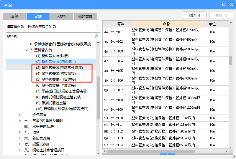Image resolution: width=236 pixels, height=159 pixels.
Task: Click table horizontal scrollbar left arrow
Action: (104, 151)
